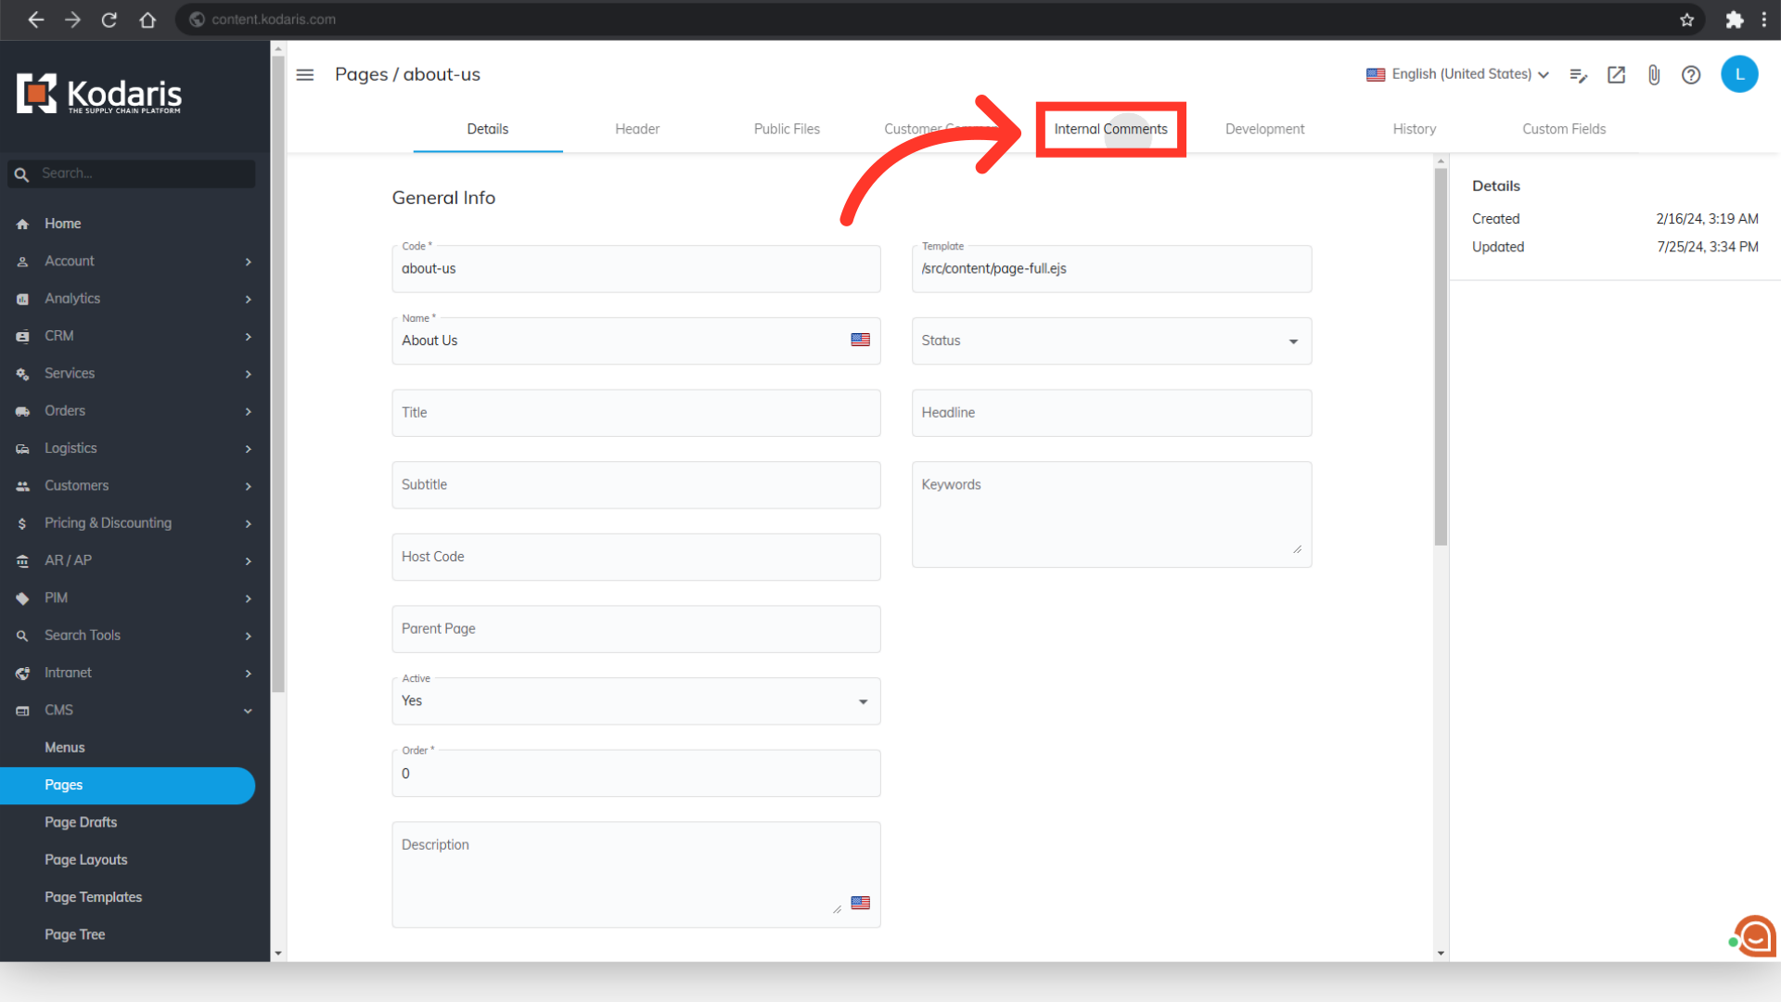
Task: Click the attachment paperclip icon
Action: [x=1654, y=74]
